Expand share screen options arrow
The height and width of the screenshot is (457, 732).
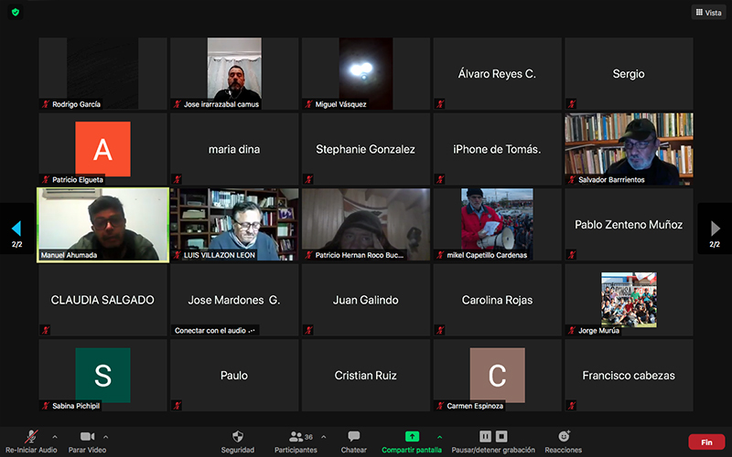coord(439,437)
